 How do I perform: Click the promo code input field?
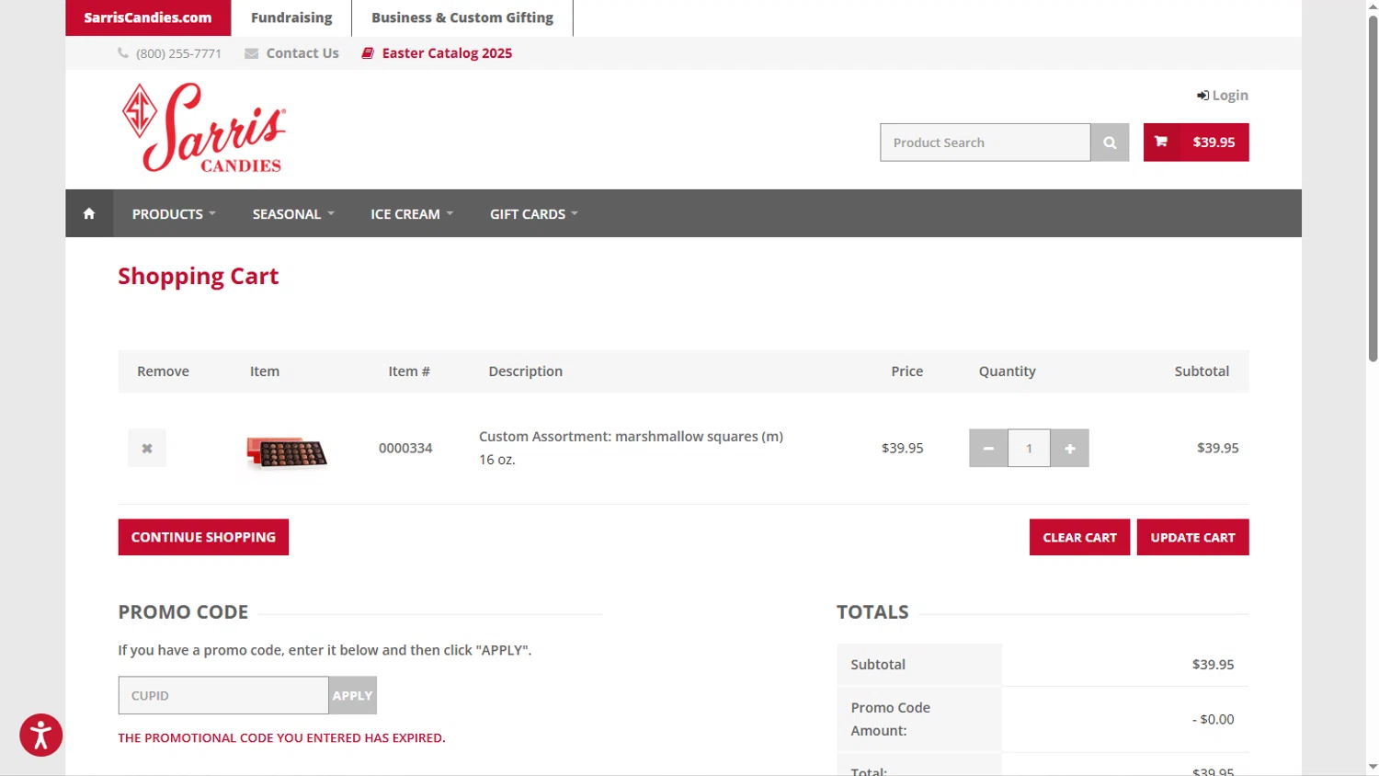click(223, 695)
